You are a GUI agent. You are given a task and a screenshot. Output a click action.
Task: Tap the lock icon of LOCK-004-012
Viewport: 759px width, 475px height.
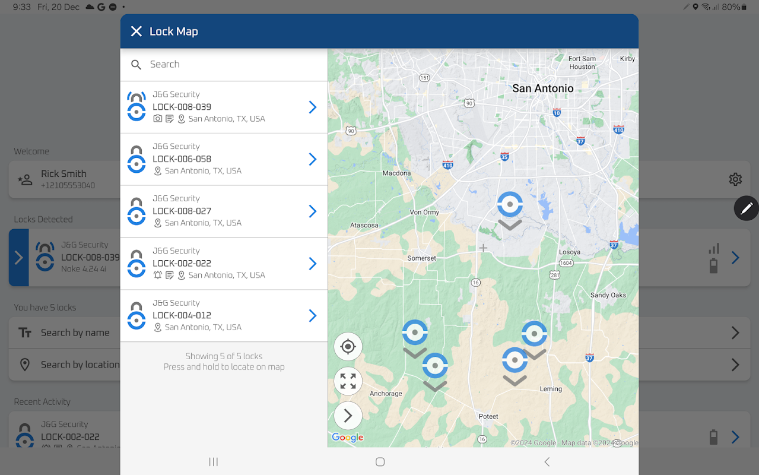pyautogui.click(x=136, y=316)
